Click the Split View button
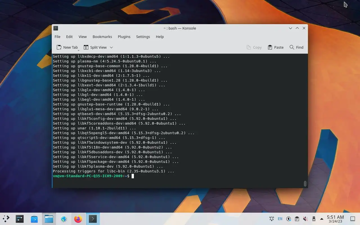Image resolution: width=360 pixels, height=225 pixels. click(95, 47)
